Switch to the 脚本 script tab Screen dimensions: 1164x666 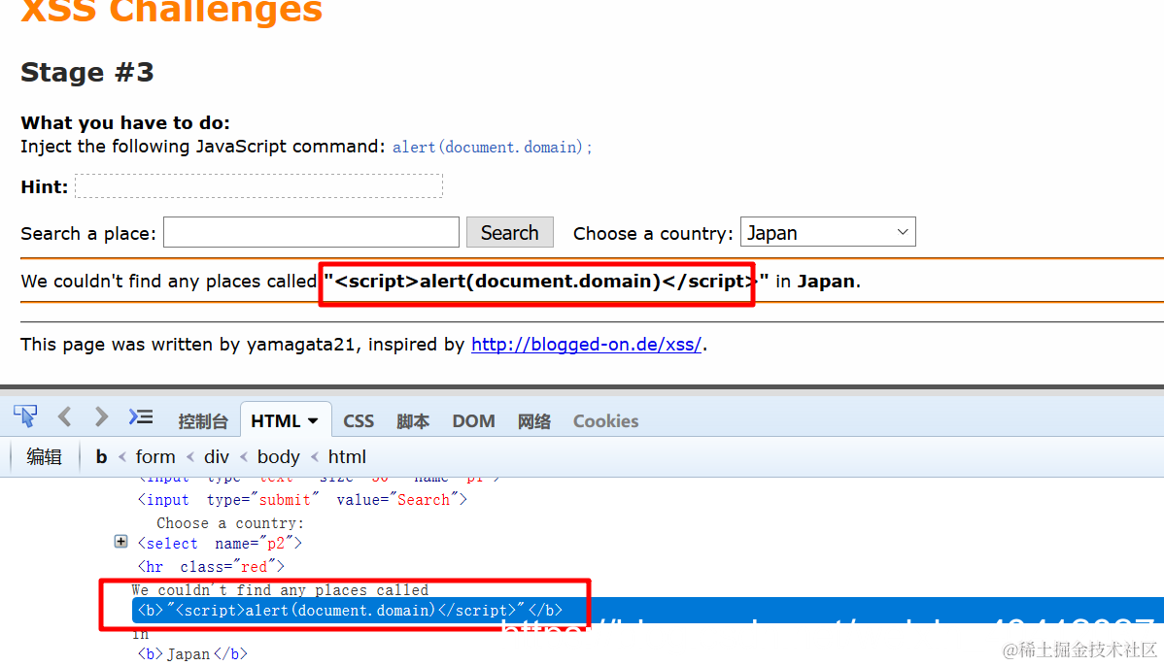pos(413,420)
